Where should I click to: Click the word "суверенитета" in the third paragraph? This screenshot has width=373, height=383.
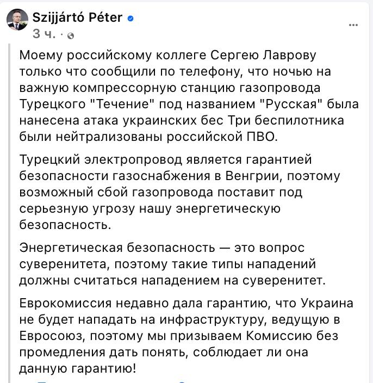61,264
